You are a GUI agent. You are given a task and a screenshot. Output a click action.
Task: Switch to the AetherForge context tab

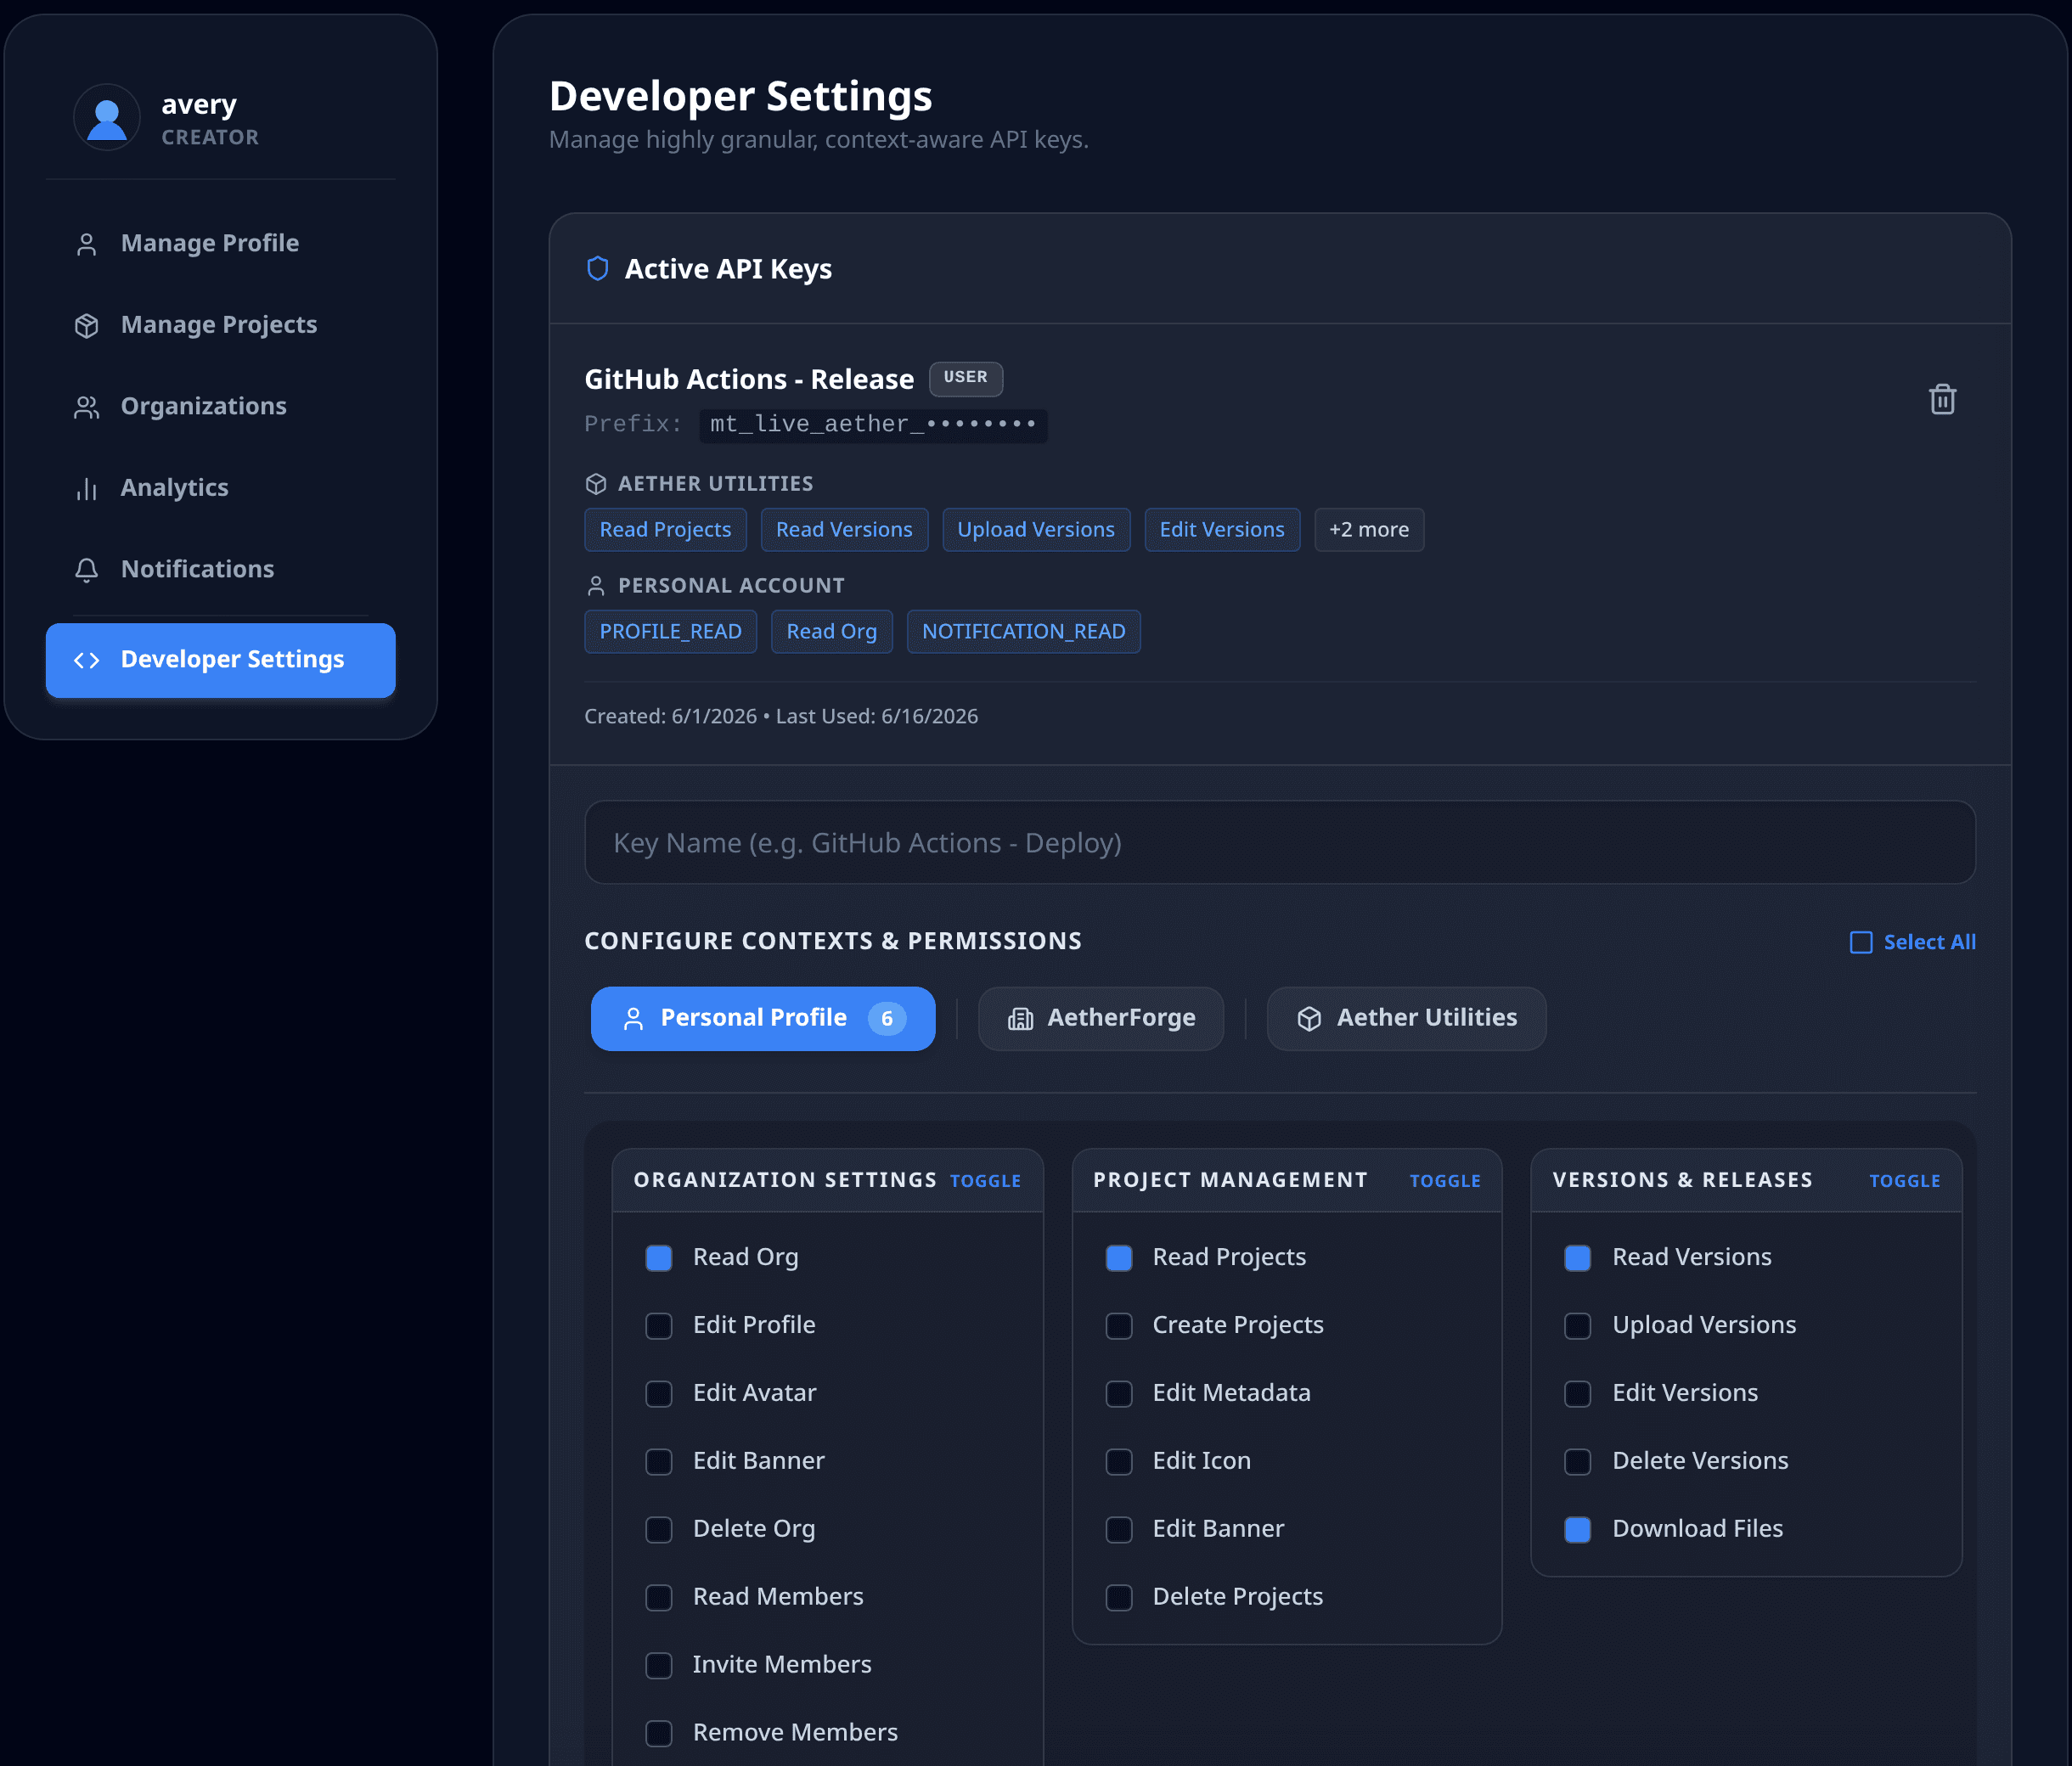pyautogui.click(x=1101, y=1018)
